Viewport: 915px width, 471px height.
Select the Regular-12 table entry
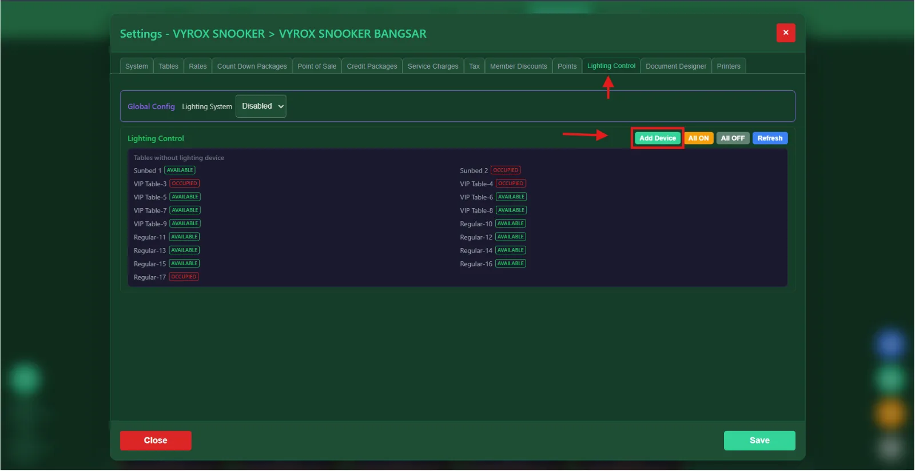493,237
